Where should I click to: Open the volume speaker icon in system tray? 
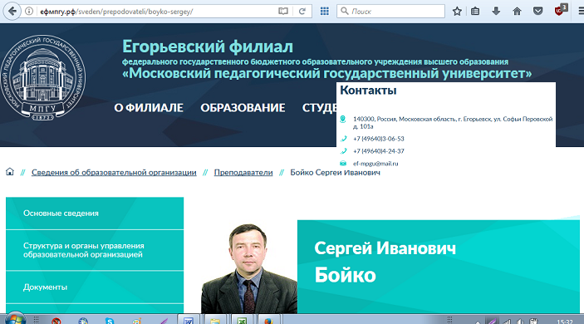520,321
